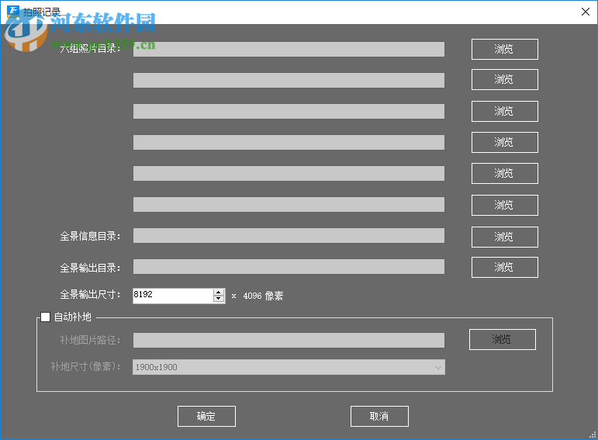
Task: Click 浏览 button for first photo directory
Action: coord(505,49)
